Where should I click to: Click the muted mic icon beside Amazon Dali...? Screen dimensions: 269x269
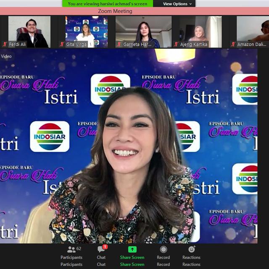(x=233, y=44)
